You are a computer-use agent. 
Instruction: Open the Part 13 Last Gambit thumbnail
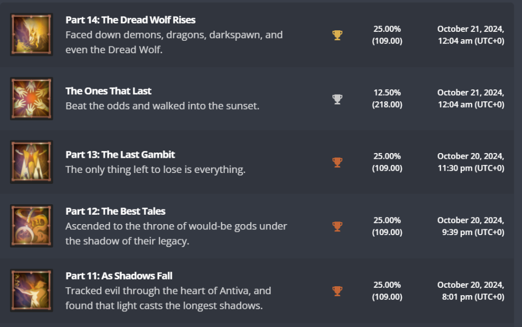[x=31, y=162]
